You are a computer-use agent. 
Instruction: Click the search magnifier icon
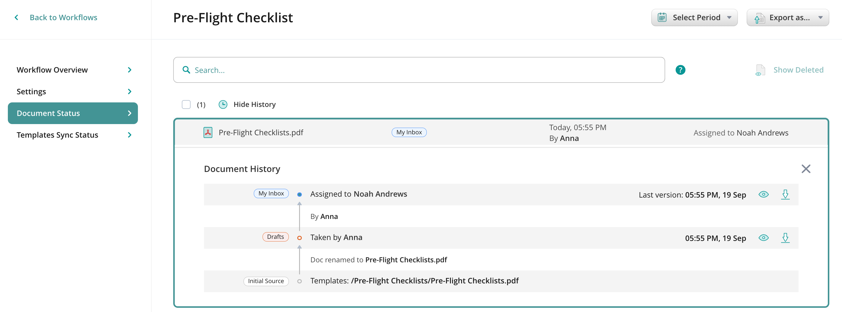[186, 70]
